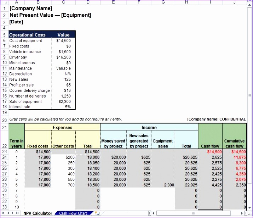253x218 pixels.
Task: Click the Cumulative cash flow header
Action: click(235, 136)
